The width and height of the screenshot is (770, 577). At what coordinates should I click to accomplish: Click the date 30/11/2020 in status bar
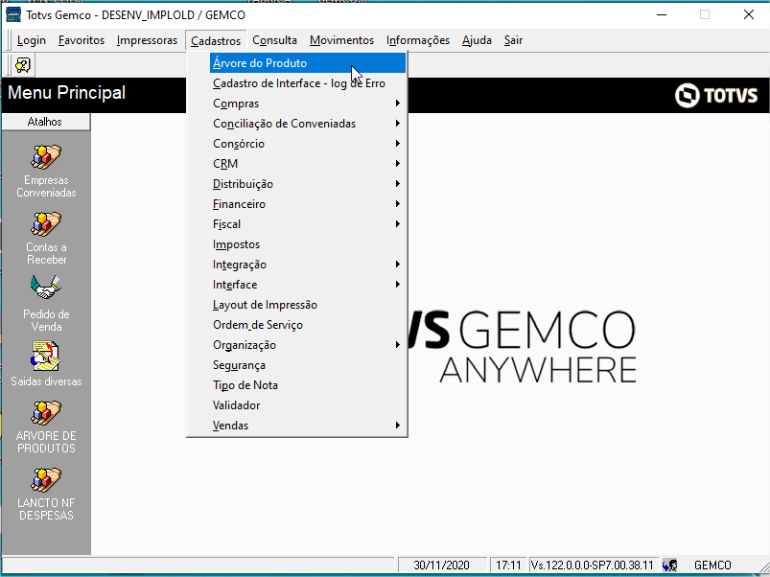pos(441,565)
